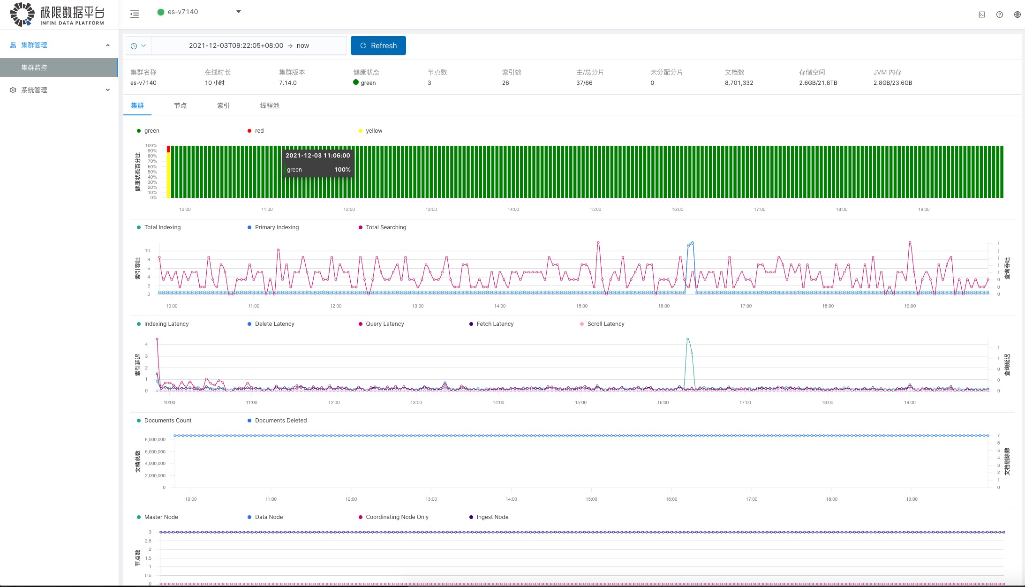This screenshot has width=1025, height=587.
Task: Switch to the 节点 tab
Action: 181,105
